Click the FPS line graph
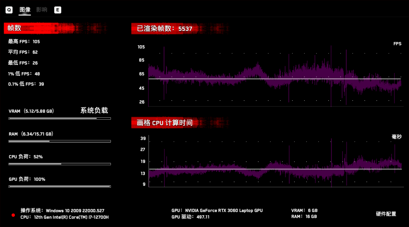The width and height of the screenshot is (409, 227). 274,76
